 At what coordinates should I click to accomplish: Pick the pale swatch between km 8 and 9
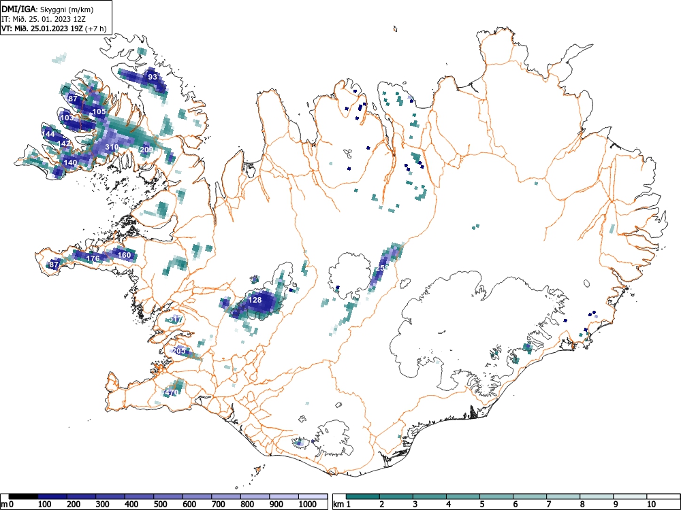[597, 496]
